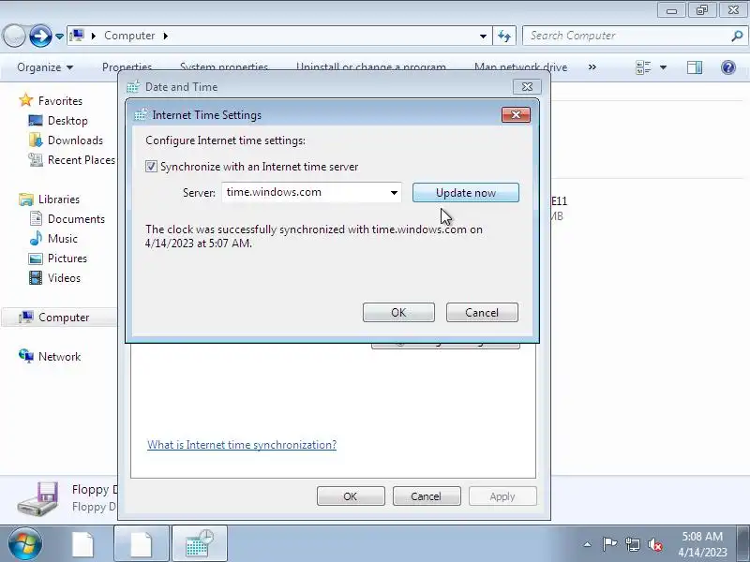Select Favorites in the navigation pane
This screenshot has width=750, height=562.
click(60, 101)
